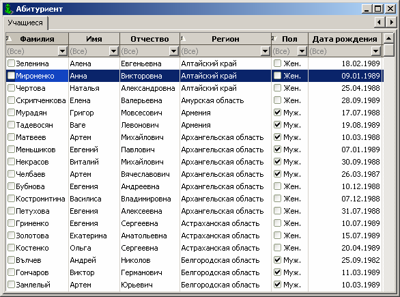Click the vertical scrollbar thumb
Screen dimensions: 400x297
(389, 50)
